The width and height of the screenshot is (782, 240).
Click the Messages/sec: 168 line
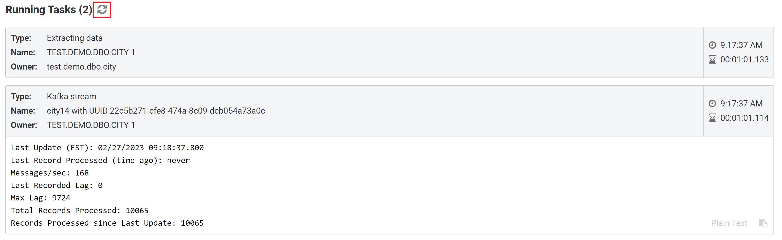coord(50,173)
